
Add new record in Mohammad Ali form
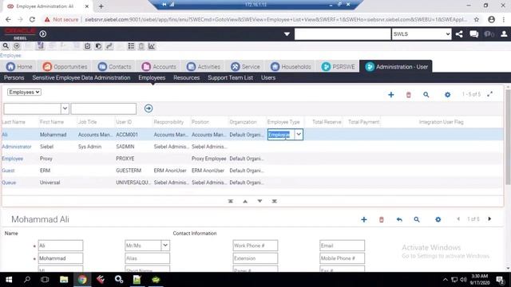364,220
